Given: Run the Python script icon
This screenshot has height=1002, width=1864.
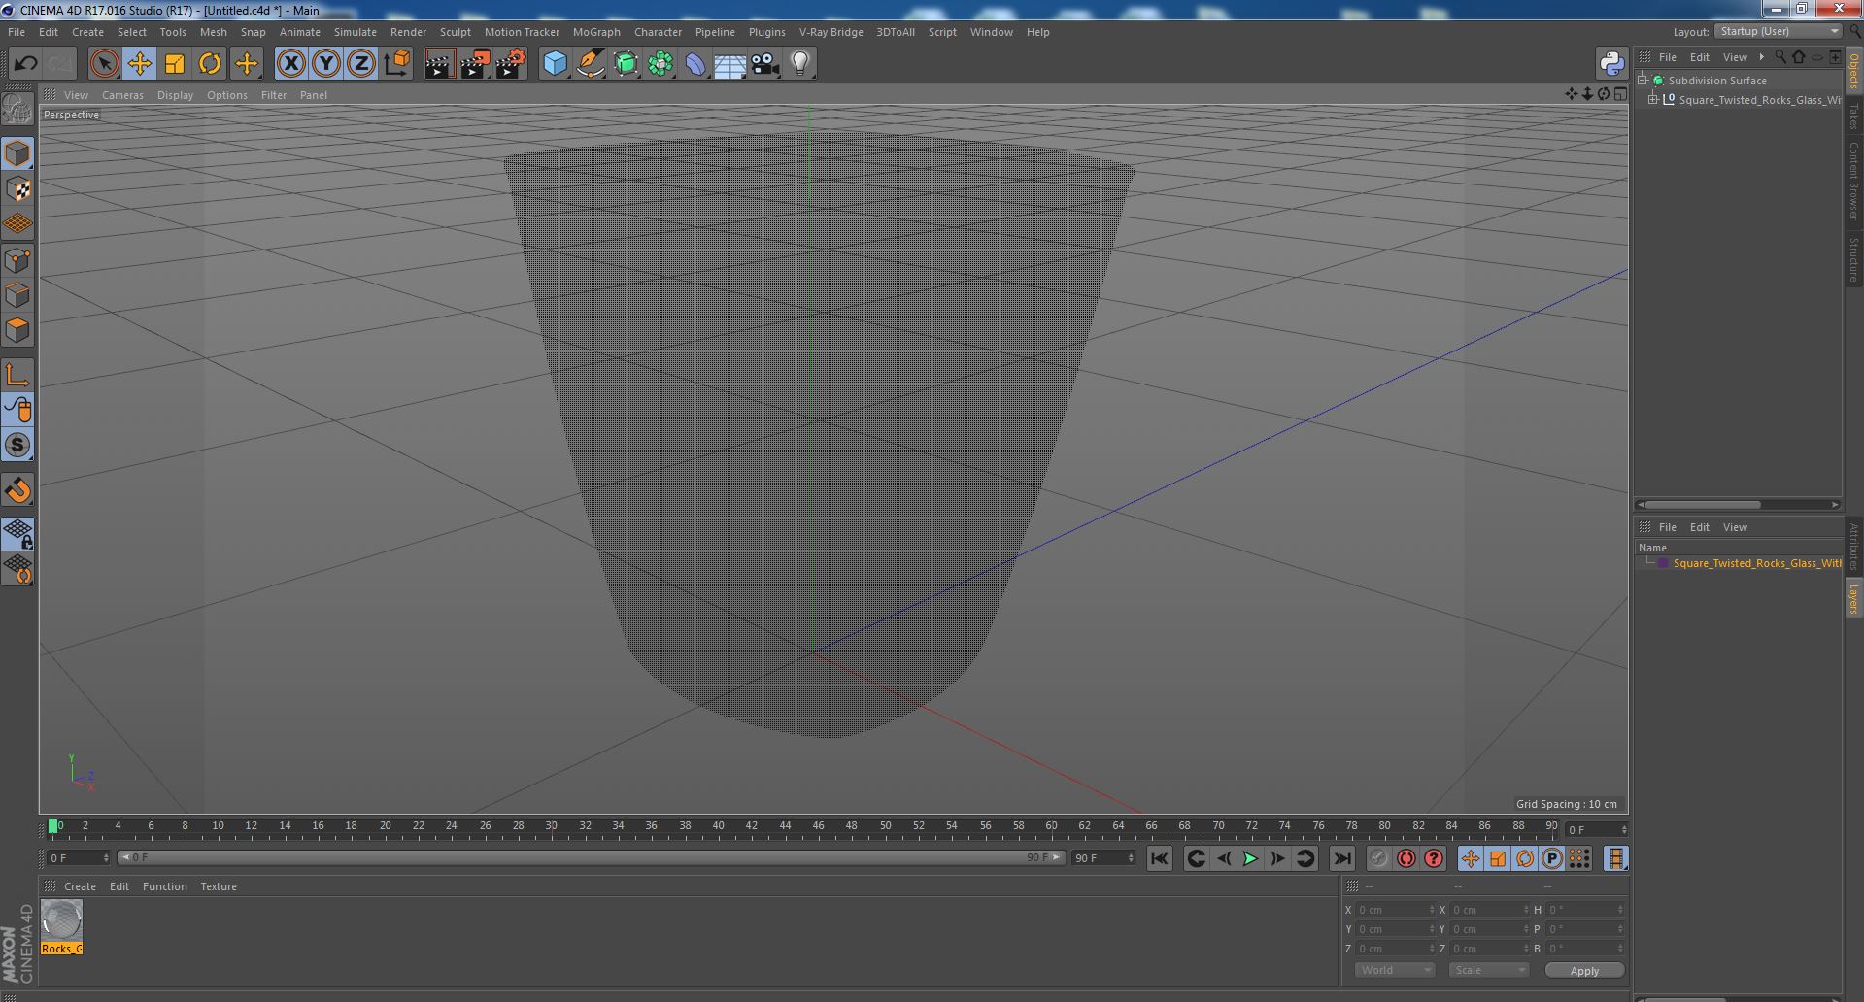Looking at the screenshot, I should pos(1611,64).
